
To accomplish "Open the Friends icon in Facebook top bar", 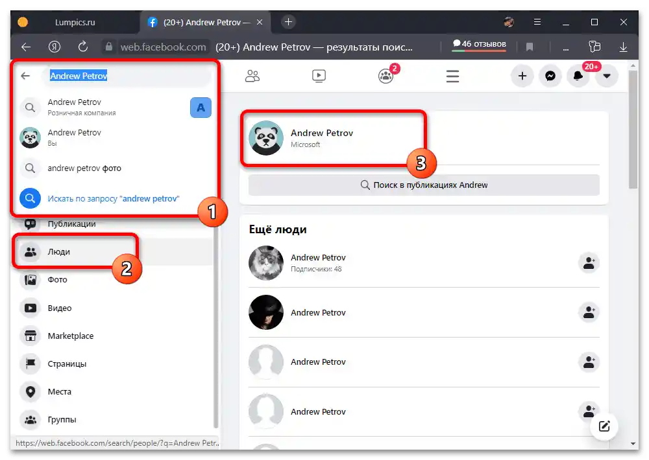I will pos(252,76).
